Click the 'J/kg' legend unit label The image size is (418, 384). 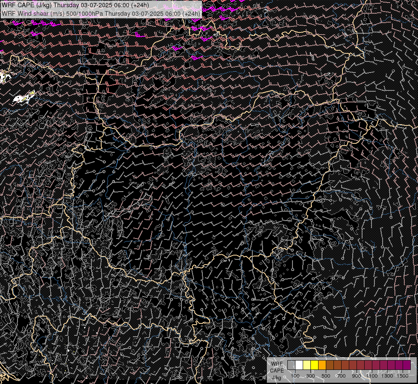click(x=277, y=378)
